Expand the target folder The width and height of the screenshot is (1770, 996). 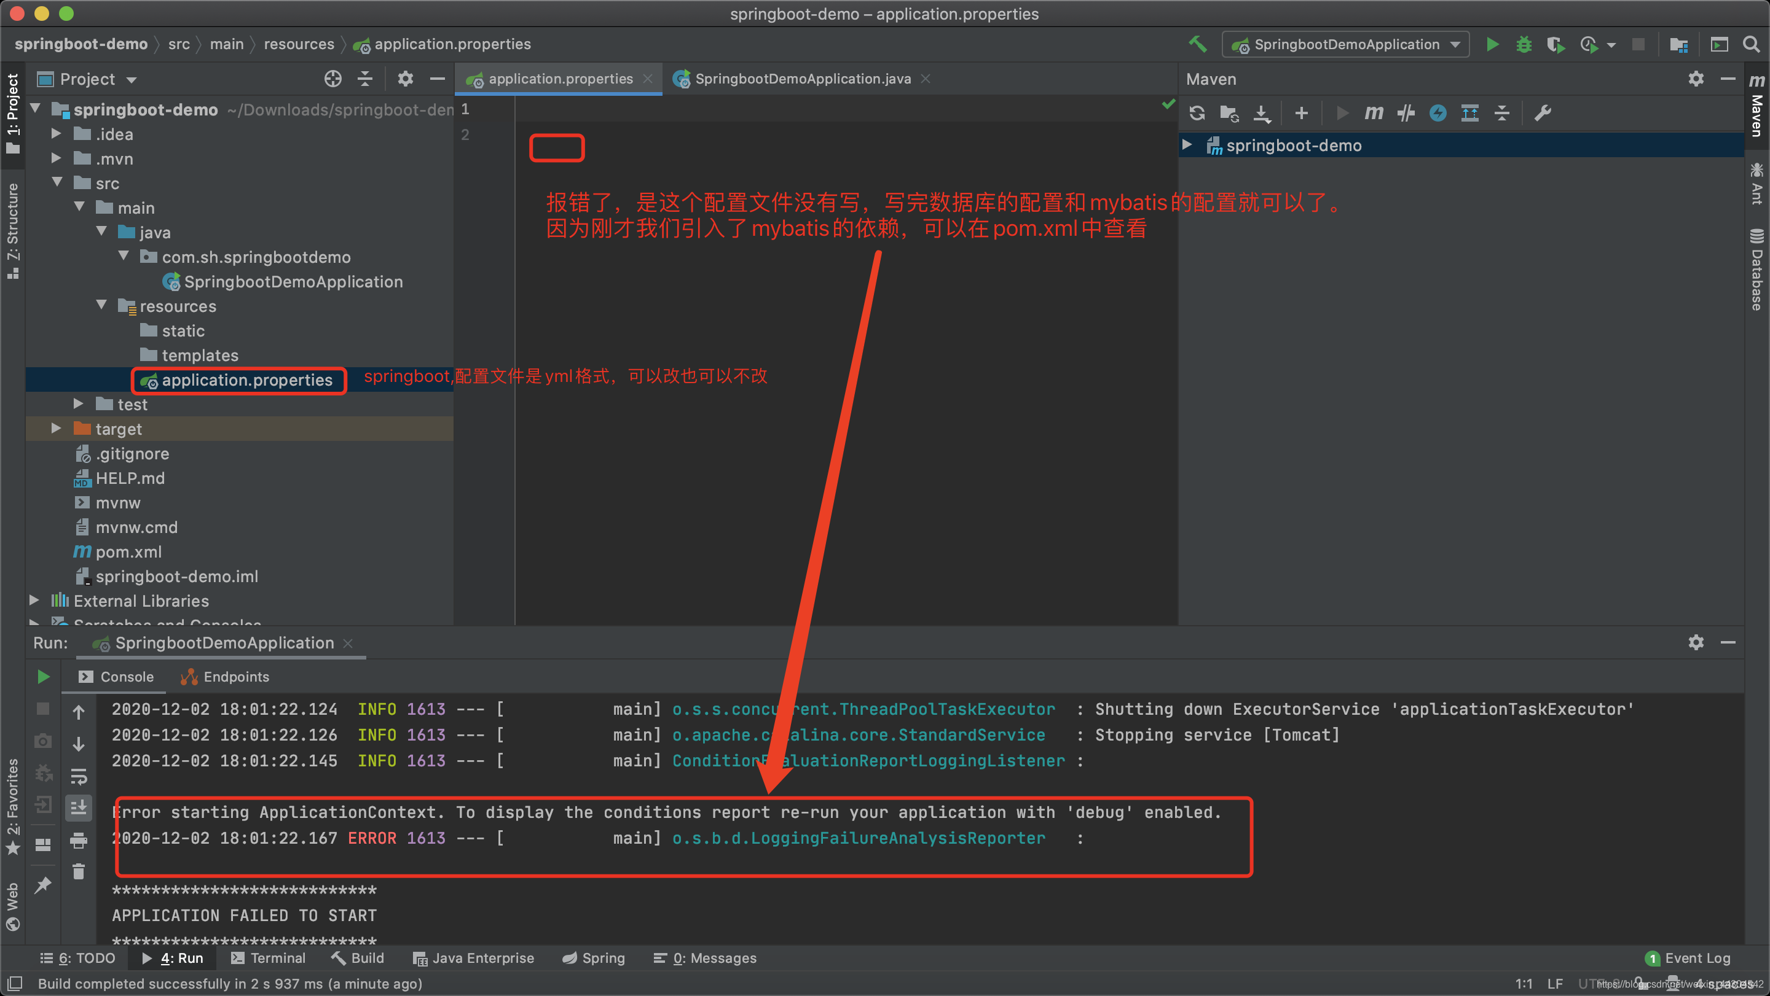click(57, 429)
